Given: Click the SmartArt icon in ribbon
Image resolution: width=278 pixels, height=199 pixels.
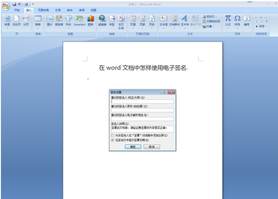Looking at the screenshot, I should pyautogui.click(x=80, y=20).
